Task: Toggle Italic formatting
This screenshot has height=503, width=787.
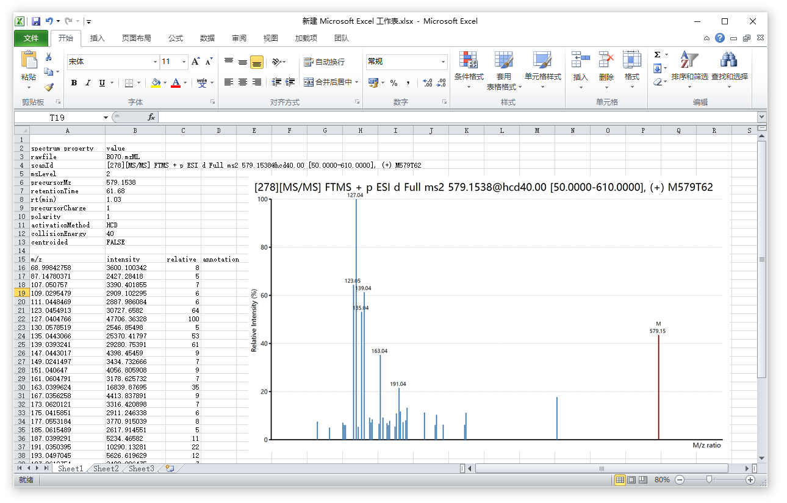Action: (88, 83)
